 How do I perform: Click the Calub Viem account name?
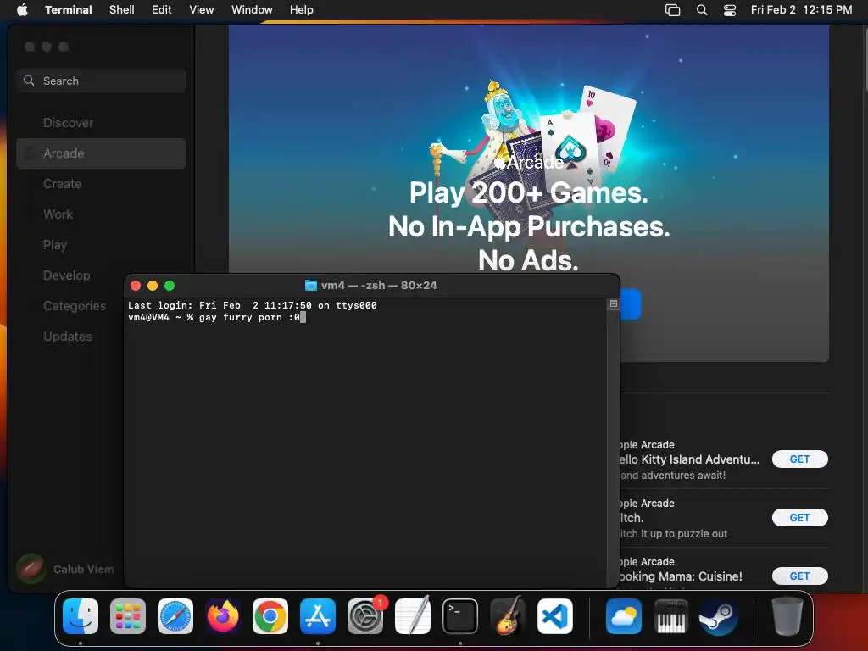(84, 569)
